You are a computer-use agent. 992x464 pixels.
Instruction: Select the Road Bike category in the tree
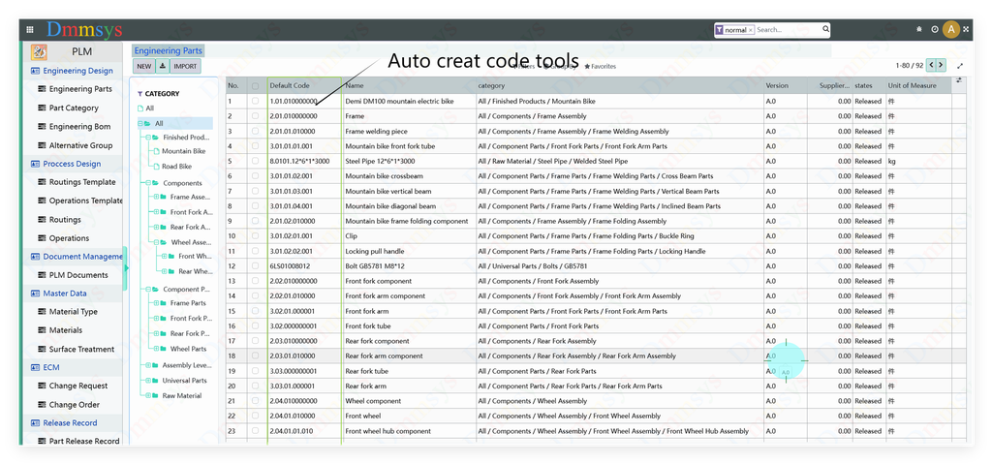pos(176,167)
